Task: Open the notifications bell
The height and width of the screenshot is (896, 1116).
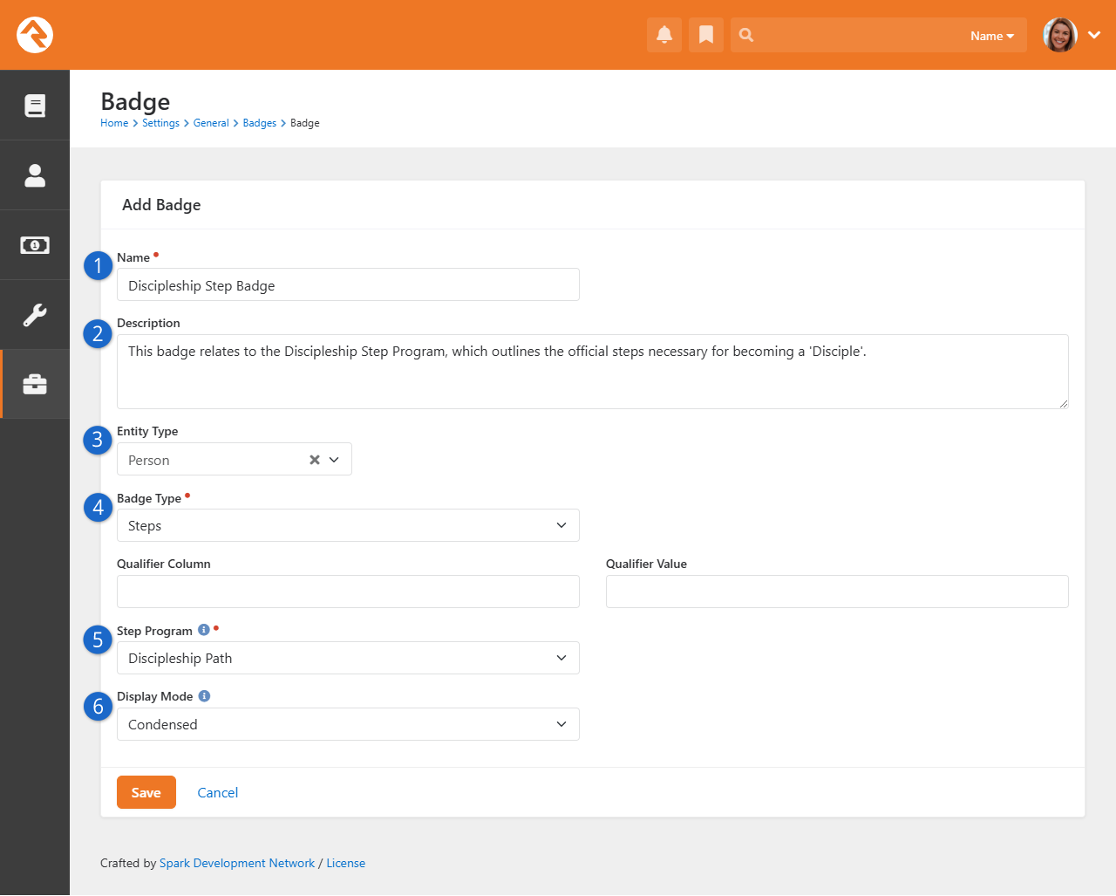Action: (x=664, y=35)
